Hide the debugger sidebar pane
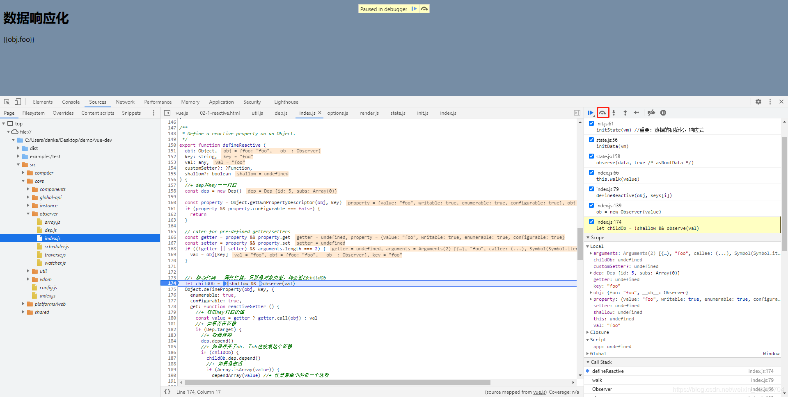The width and height of the screenshot is (788, 397). 577,113
